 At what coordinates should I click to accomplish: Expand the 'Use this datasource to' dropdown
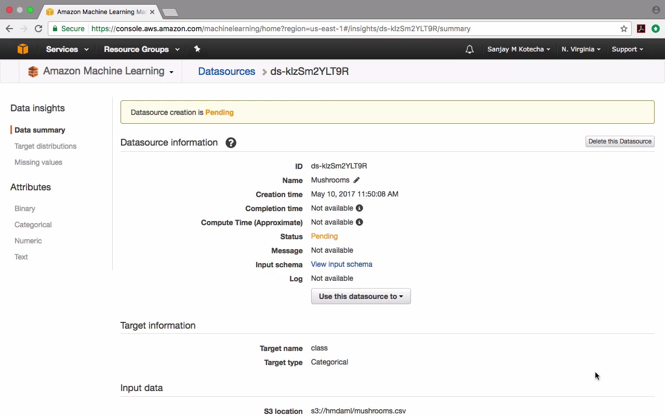click(361, 296)
